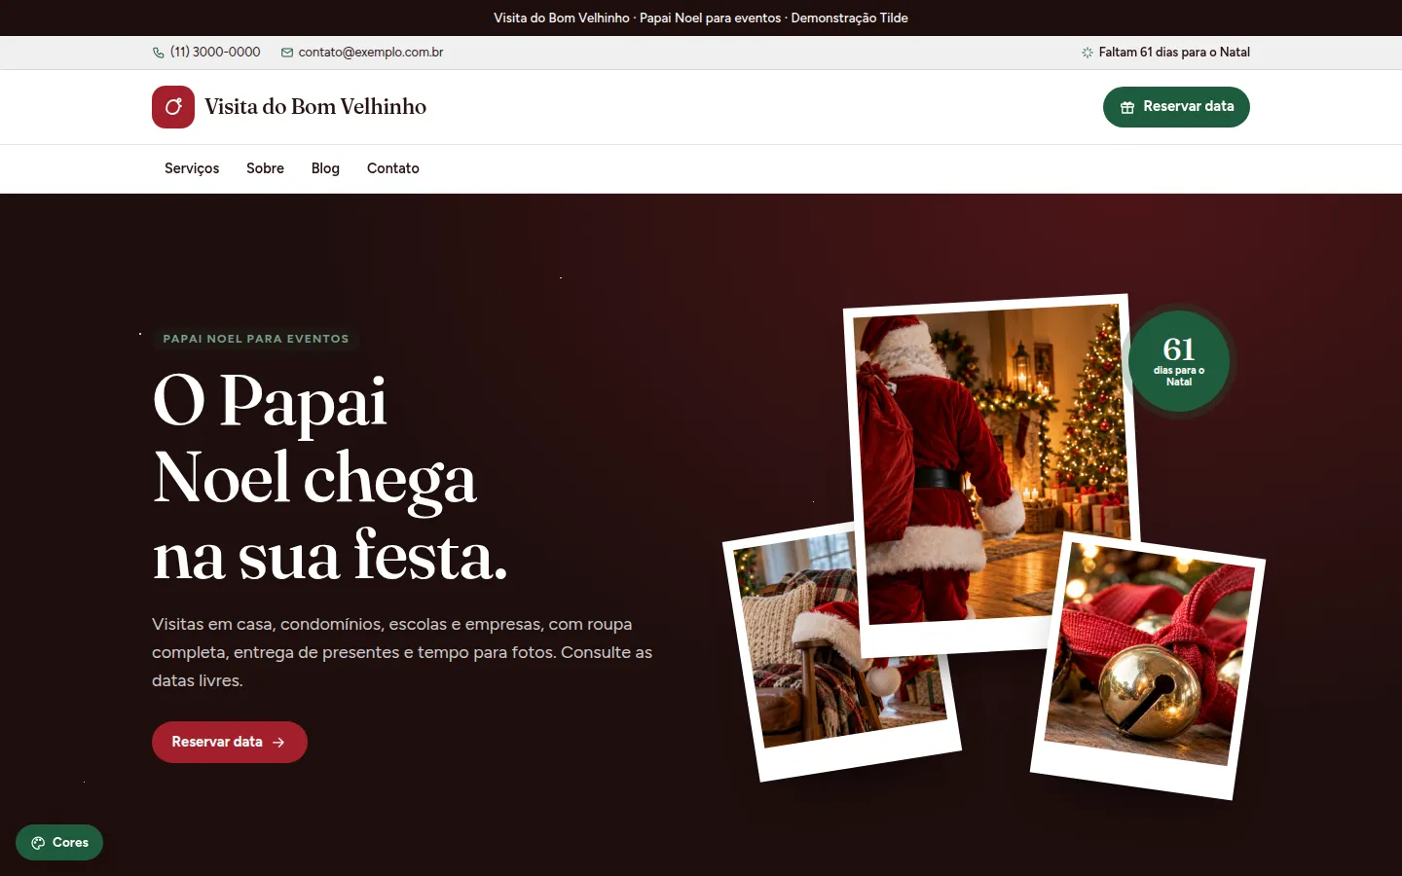Click the palette icon on the Cores button
The image size is (1402, 876).
click(38, 843)
